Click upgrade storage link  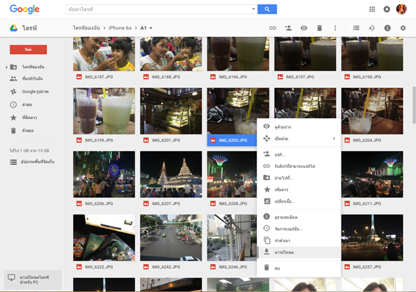(37, 162)
